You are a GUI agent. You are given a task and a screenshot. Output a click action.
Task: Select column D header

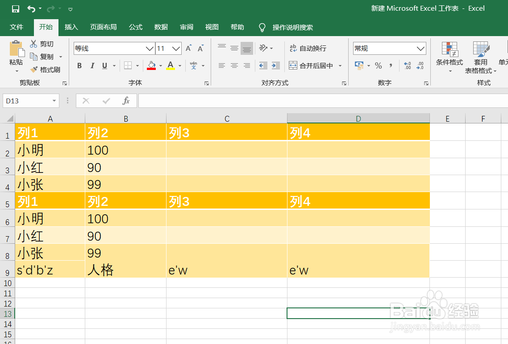(358, 119)
